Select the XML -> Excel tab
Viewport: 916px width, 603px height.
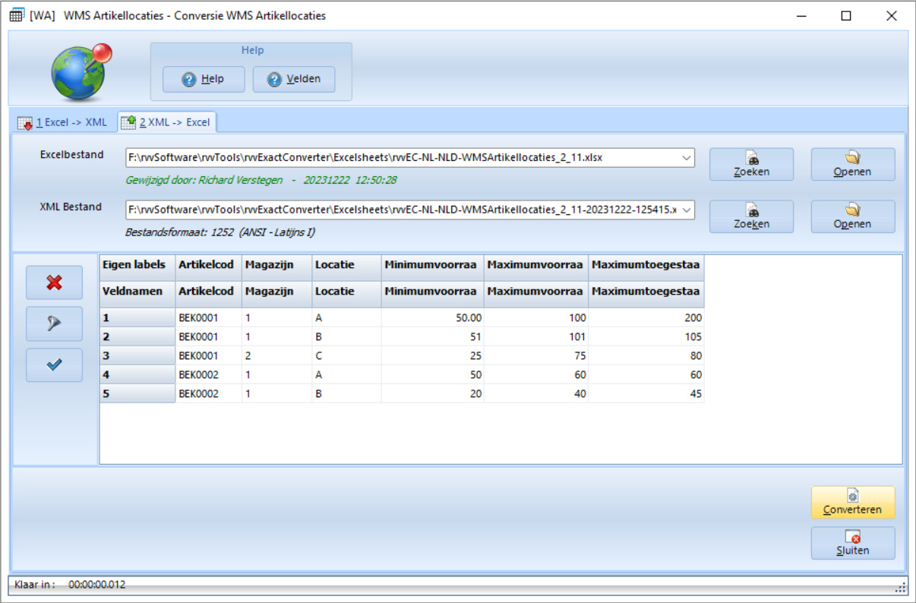(x=168, y=122)
